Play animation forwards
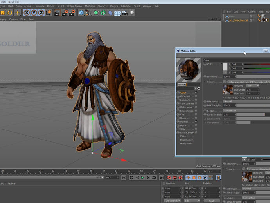Viewport: 270px width, 203px height. point(142,178)
